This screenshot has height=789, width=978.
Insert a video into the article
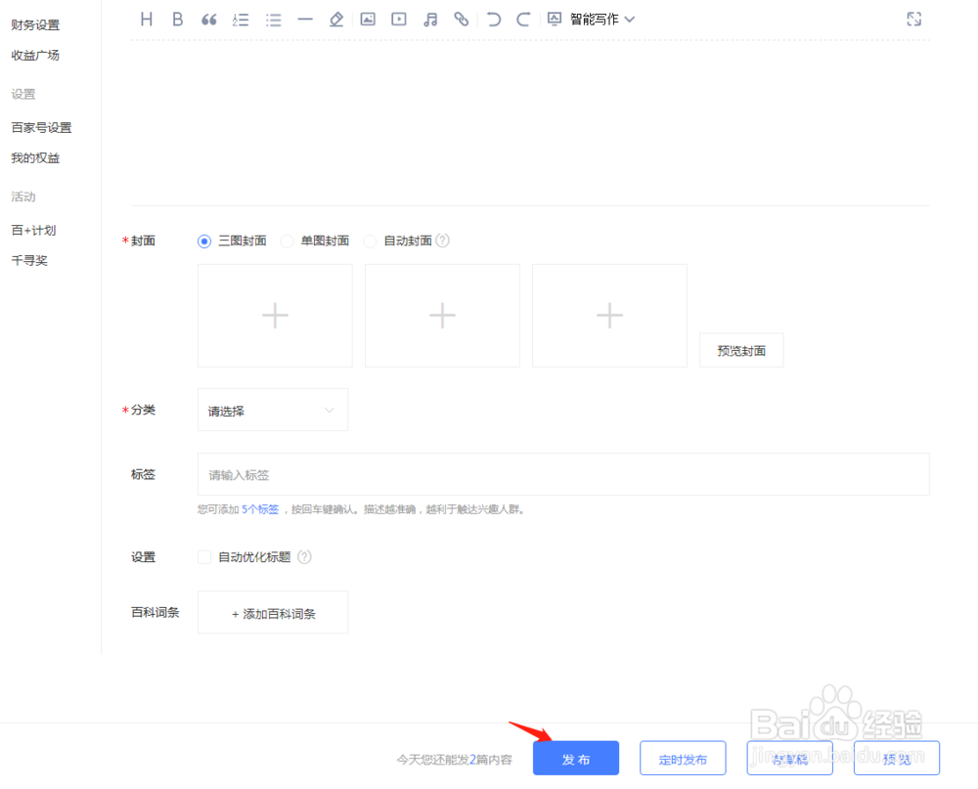[399, 19]
